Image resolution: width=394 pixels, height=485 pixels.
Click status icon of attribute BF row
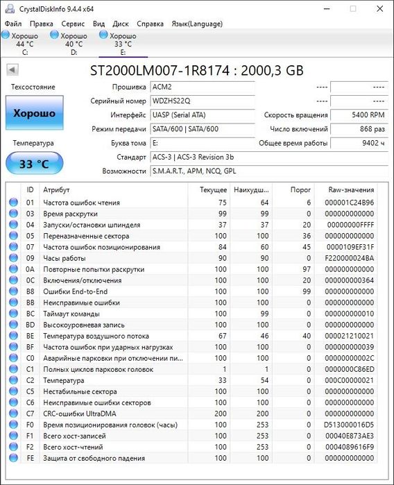pyautogui.click(x=13, y=347)
